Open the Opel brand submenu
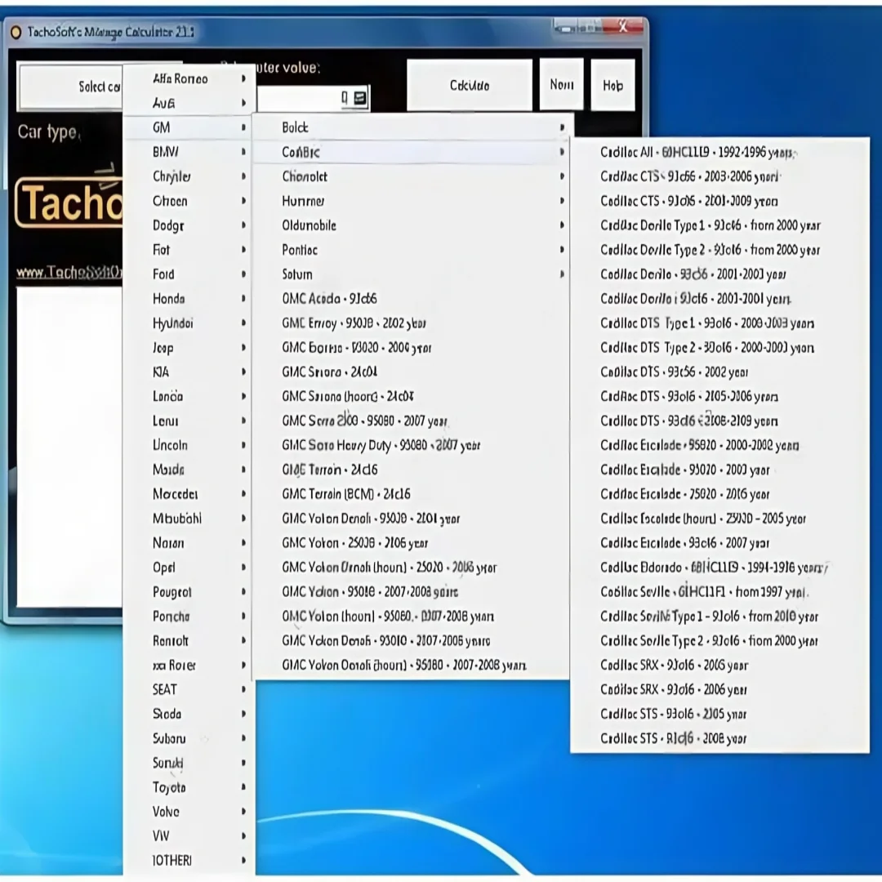Image resolution: width=882 pixels, height=882 pixels. [189, 568]
